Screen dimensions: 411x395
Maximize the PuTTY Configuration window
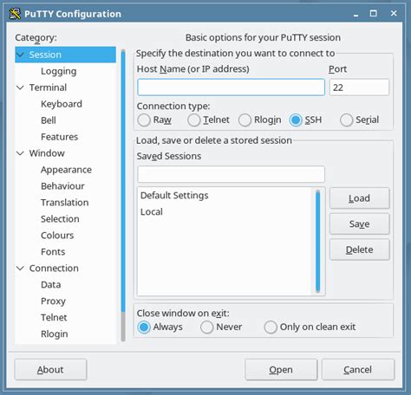374,14
